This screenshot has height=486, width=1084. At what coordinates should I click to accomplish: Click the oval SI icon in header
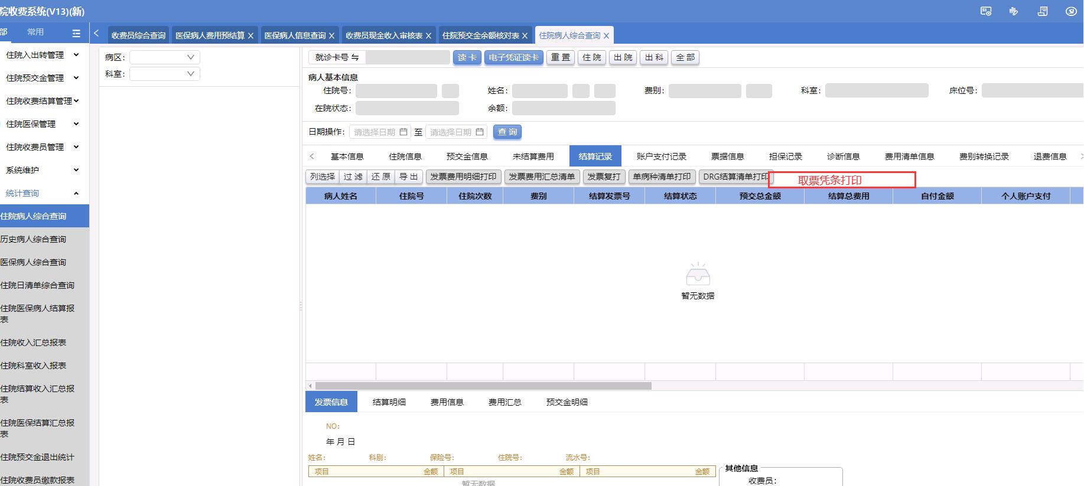(1071, 11)
